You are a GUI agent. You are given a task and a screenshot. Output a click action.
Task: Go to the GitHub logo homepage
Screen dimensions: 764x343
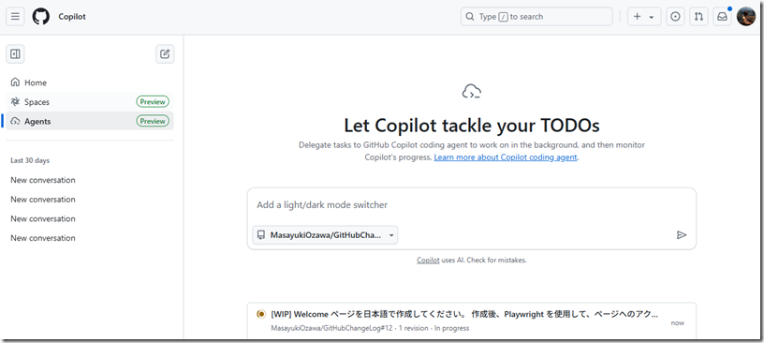(41, 17)
